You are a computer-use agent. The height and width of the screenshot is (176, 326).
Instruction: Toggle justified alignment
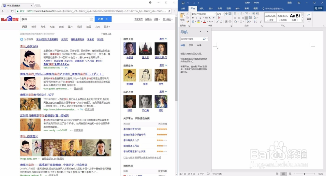246,18
